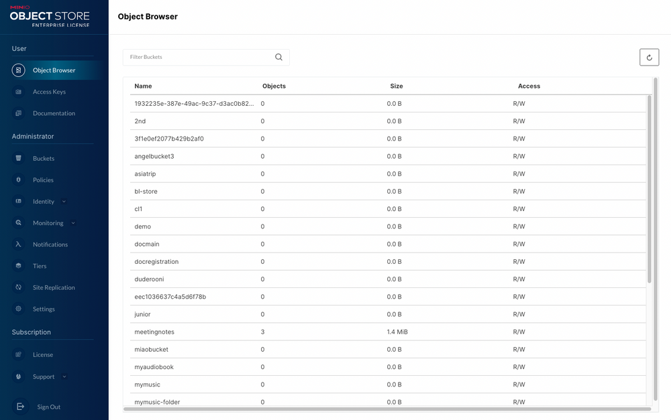The image size is (671, 420).
Task: Click the Access Keys icon
Action: point(19,92)
